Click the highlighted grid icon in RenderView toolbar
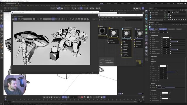The width and height of the screenshot is (187, 105). click(x=53, y=19)
